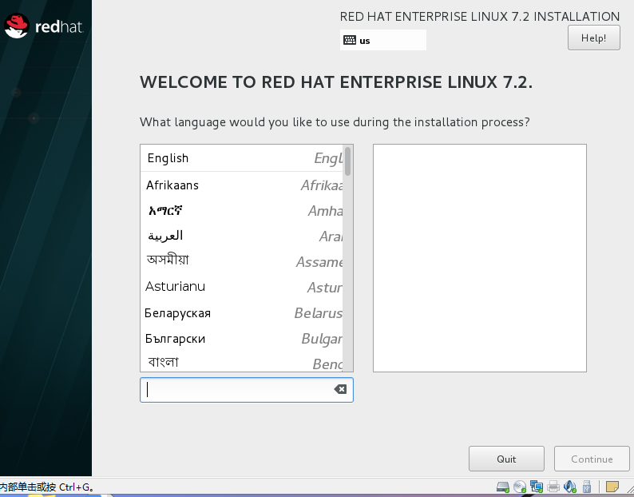The image size is (634, 497).
Task: Click the VMware hard disk status icon
Action: click(x=502, y=486)
